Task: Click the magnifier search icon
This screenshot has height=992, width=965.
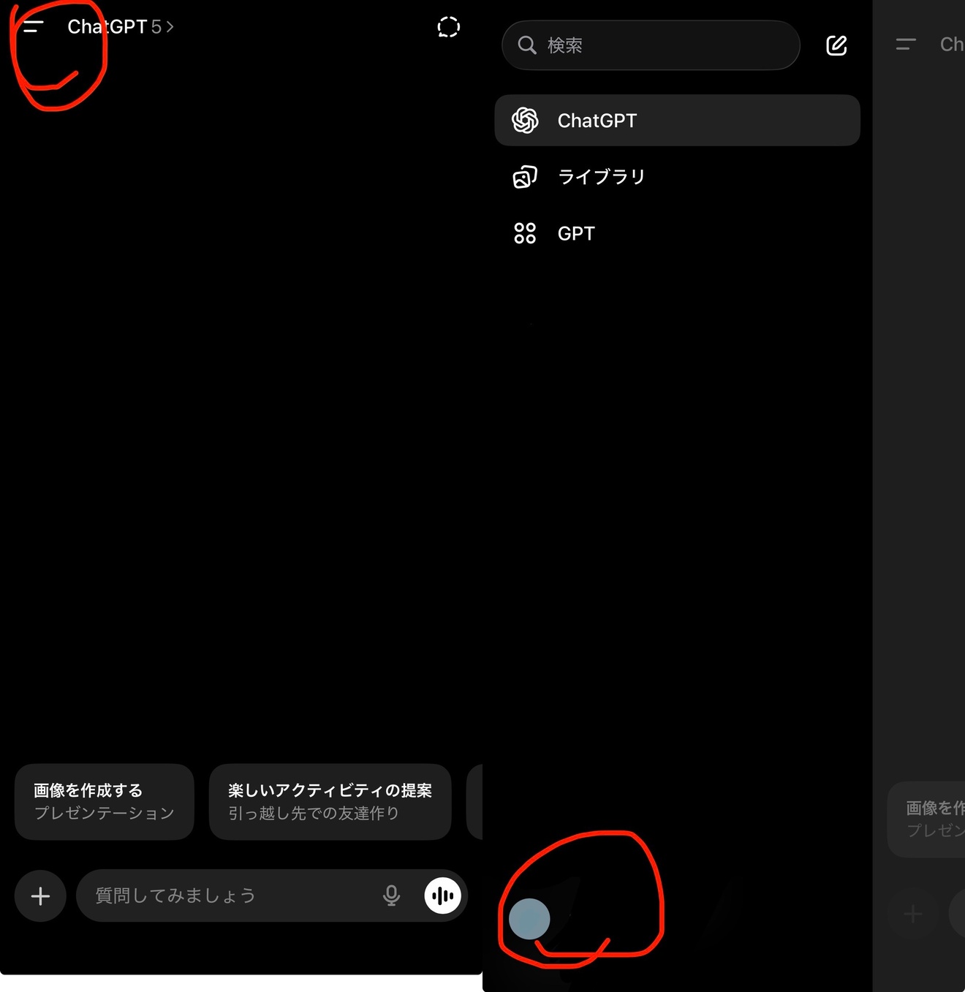Action: click(x=527, y=45)
